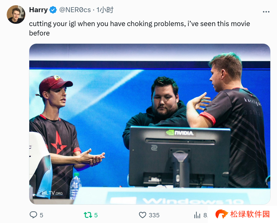
Task: Click the reply speech bubble icon
Action: (x=33, y=215)
